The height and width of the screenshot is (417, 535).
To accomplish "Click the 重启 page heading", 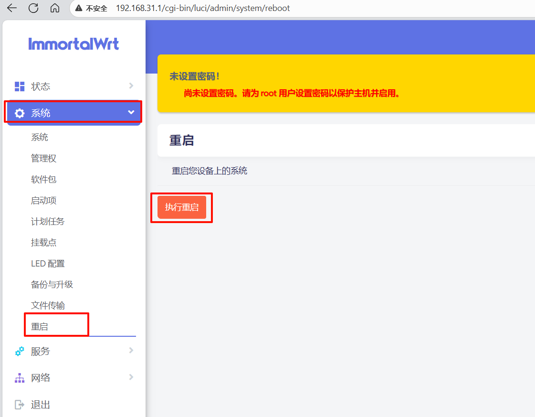I will 182,140.
